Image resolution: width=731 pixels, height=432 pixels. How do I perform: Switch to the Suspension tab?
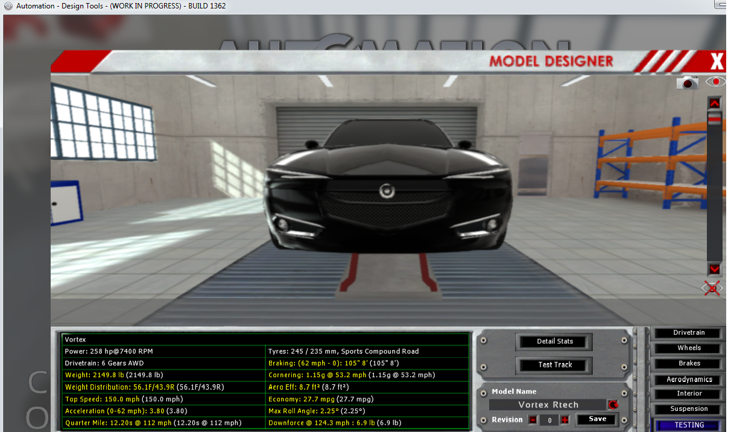(689, 409)
